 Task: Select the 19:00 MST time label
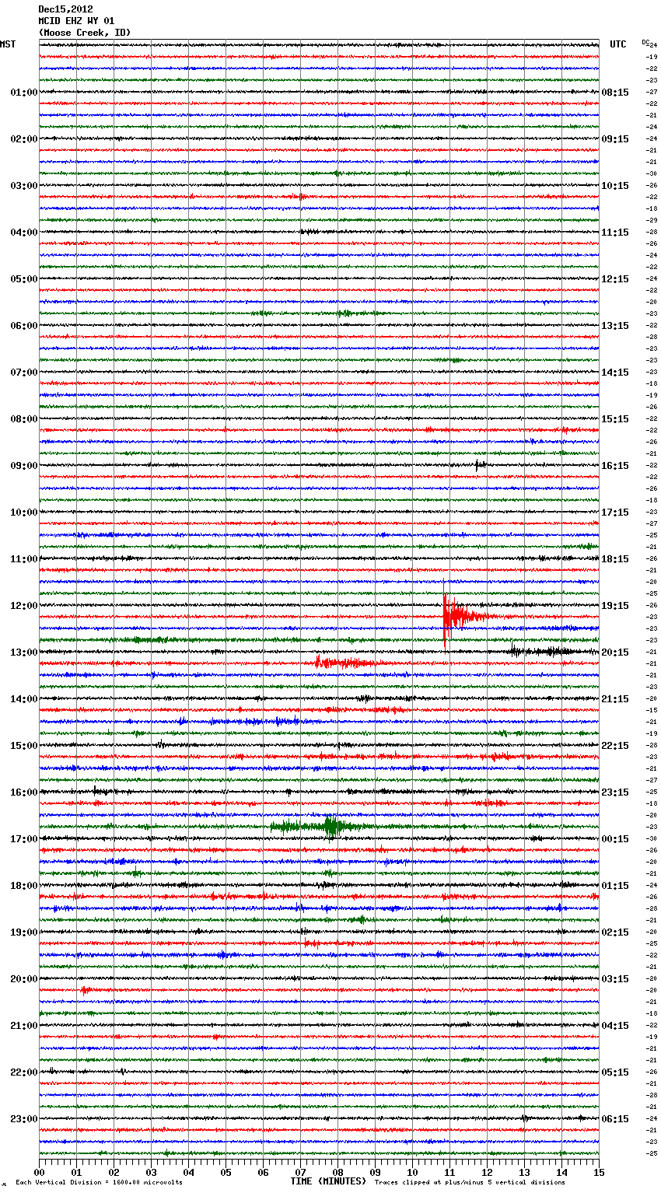[24, 932]
